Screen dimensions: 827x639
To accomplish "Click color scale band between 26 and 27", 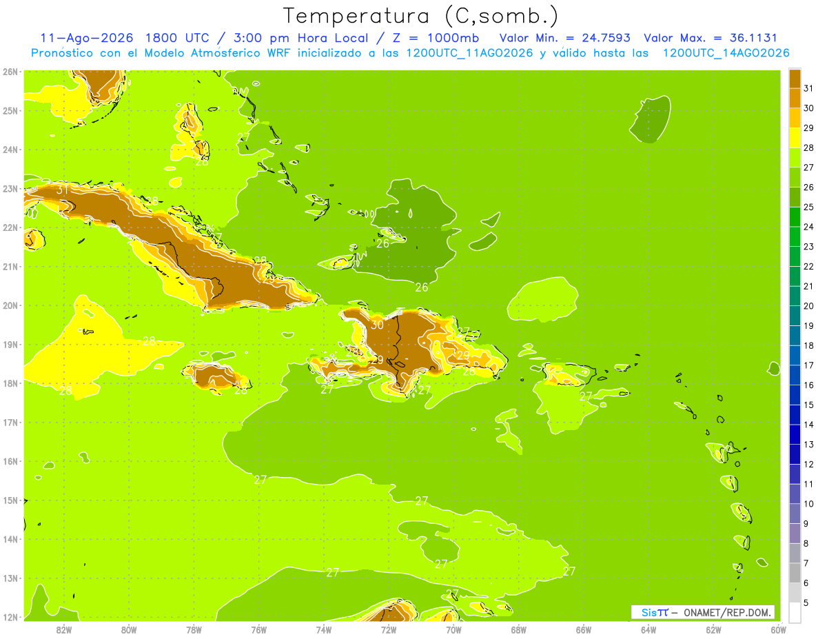I will 795,177.
